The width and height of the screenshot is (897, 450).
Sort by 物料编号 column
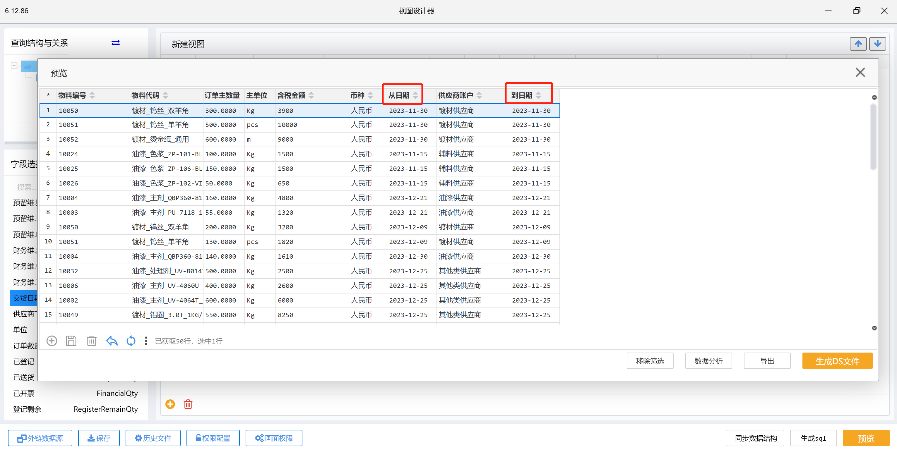click(92, 95)
